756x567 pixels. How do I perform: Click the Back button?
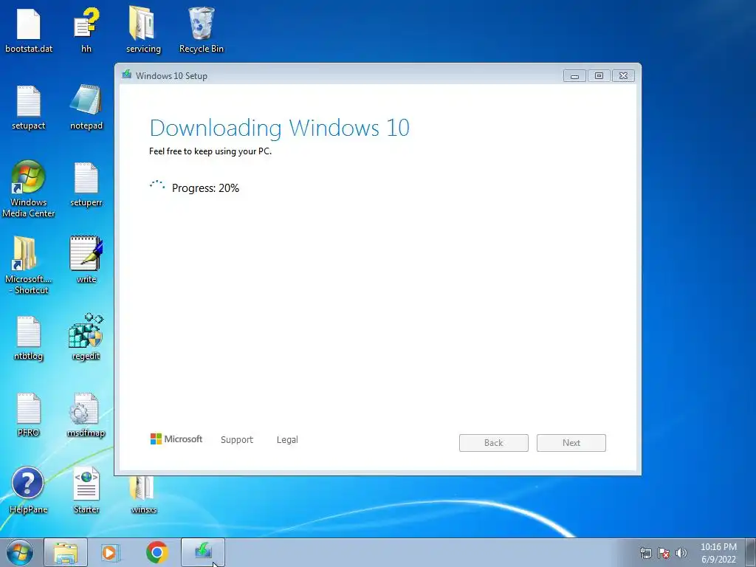[494, 443]
